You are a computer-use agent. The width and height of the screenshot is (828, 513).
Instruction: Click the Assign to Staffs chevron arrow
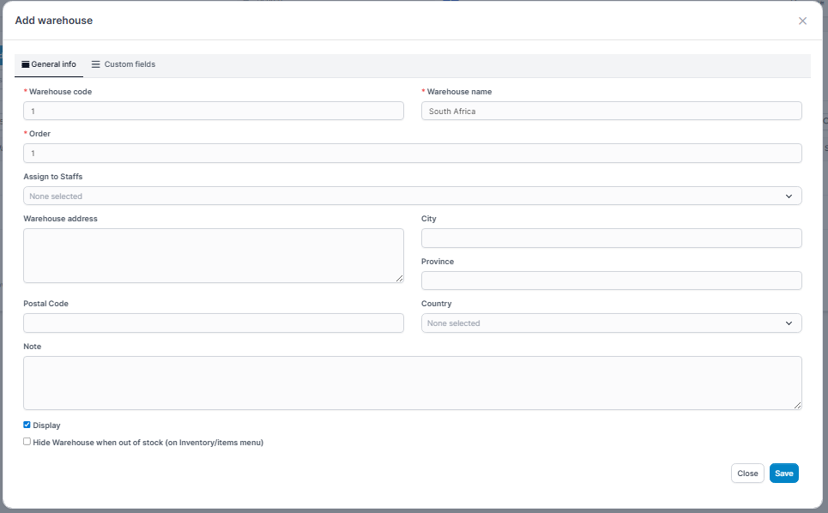point(789,196)
